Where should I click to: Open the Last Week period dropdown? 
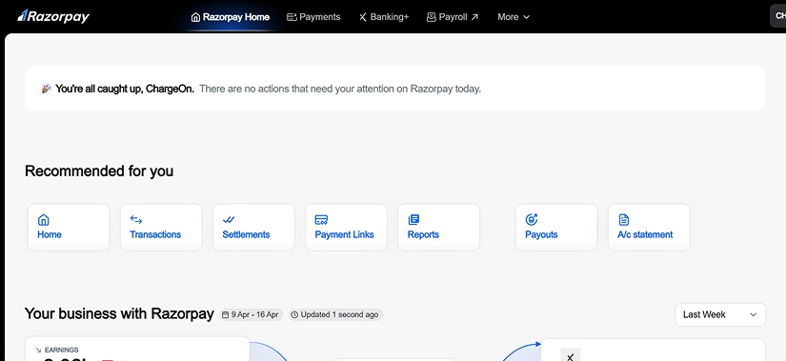point(720,315)
